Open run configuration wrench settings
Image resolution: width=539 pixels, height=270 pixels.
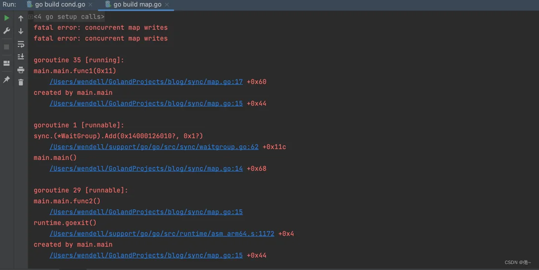coord(6,31)
